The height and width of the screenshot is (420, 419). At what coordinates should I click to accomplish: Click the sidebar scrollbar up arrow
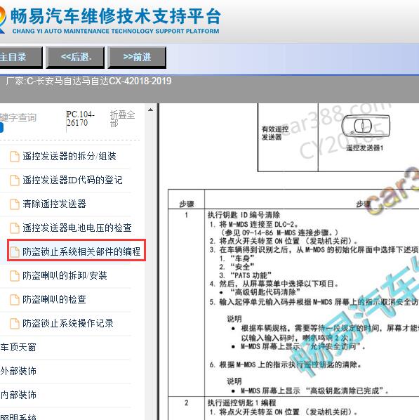pos(150,110)
